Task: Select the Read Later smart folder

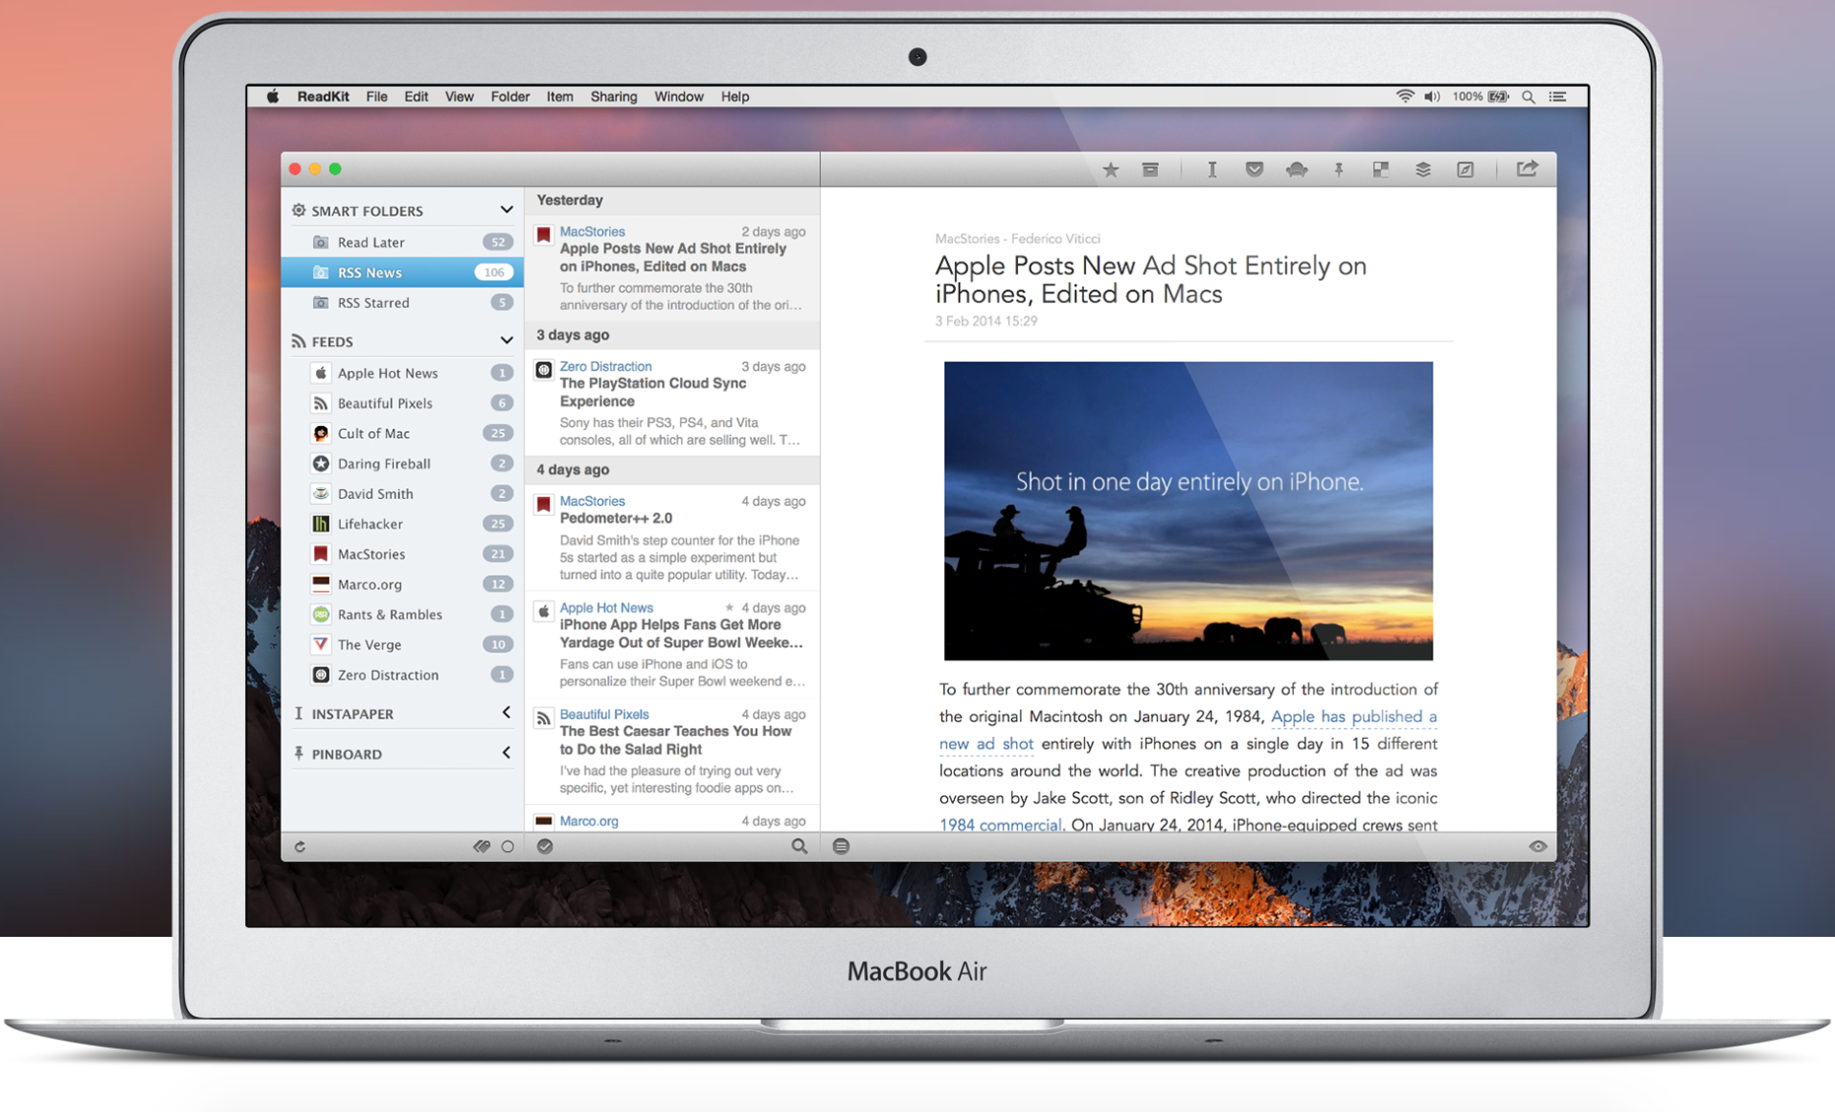Action: point(402,242)
